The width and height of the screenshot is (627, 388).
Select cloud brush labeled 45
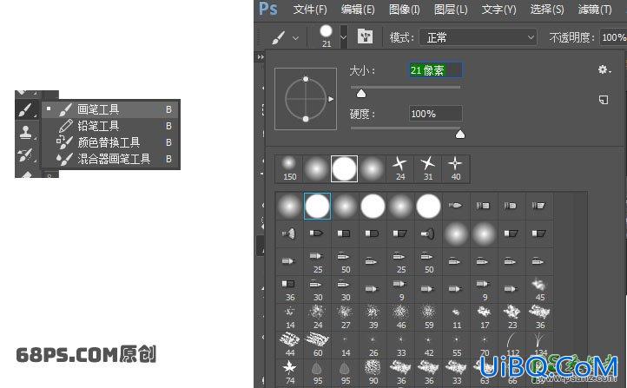(540, 289)
